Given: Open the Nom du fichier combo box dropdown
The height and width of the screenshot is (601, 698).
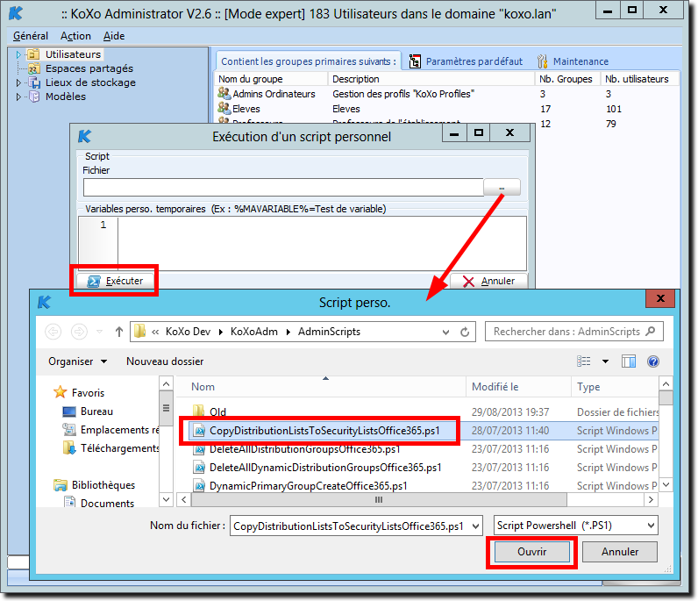Looking at the screenshot, I should (475, 526).
